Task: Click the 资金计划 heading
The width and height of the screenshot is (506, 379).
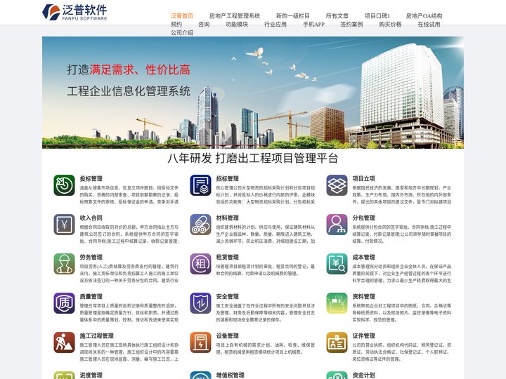Action: [x=364, y=375]
